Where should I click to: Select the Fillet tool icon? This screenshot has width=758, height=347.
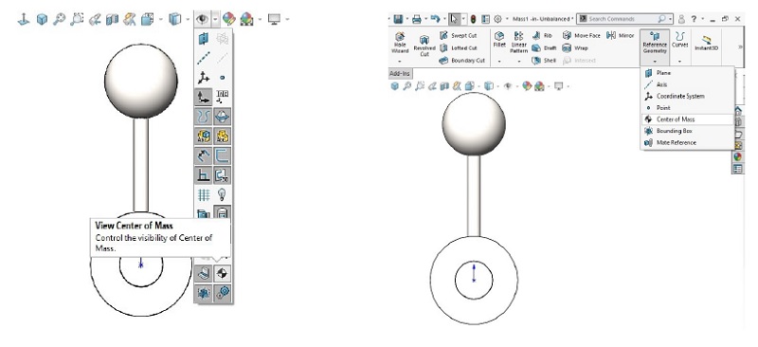[499, 40]
